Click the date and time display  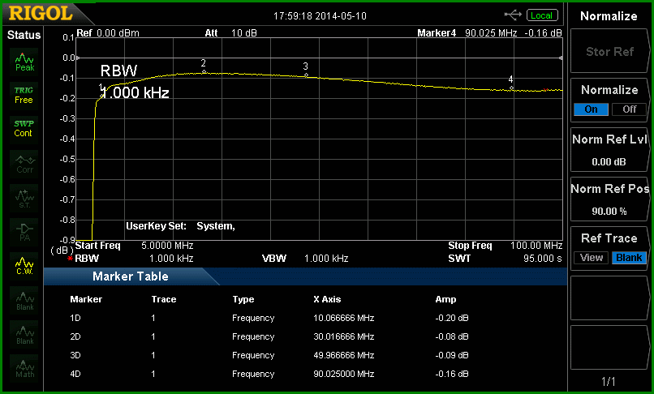(320, 16)
